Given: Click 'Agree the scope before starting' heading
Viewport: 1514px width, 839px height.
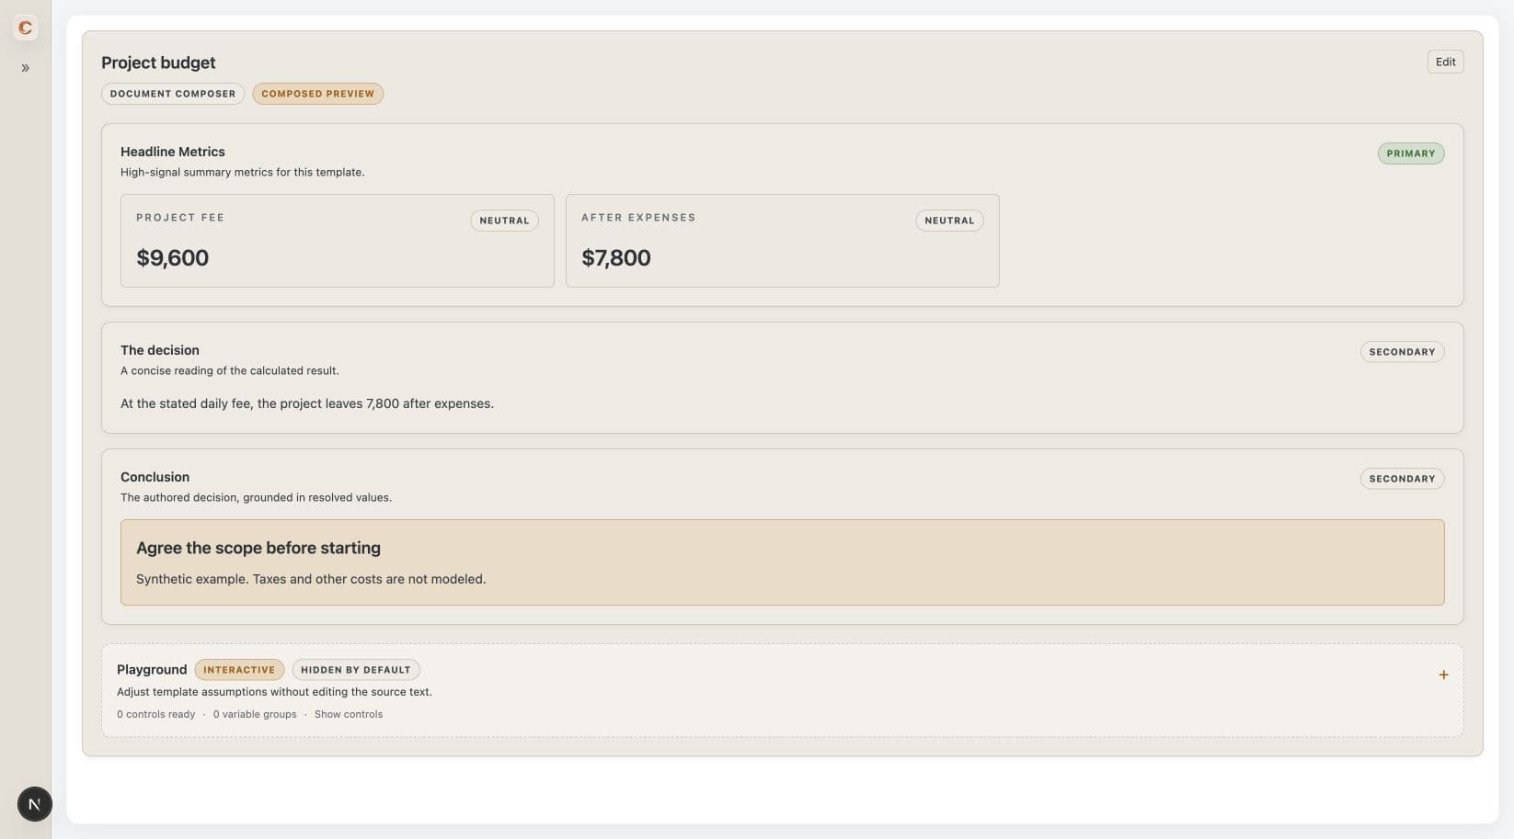Looking at the screenshot, I should [x=258, y=548].
